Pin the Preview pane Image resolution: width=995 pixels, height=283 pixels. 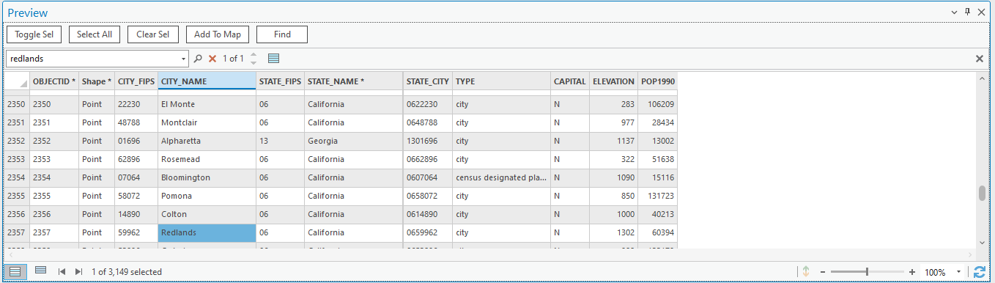[967, 12]
